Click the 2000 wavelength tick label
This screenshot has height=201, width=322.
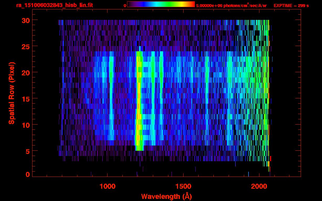coord(259,186)
